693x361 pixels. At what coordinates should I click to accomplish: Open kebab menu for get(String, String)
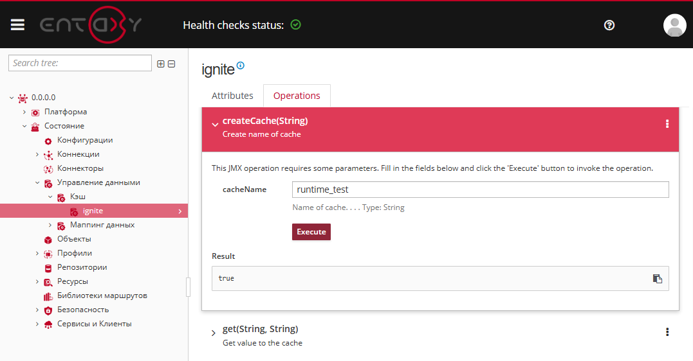click(x=667, y=332)
